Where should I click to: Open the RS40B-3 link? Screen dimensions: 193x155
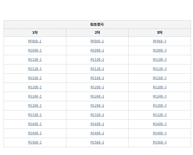coord(160,124)
